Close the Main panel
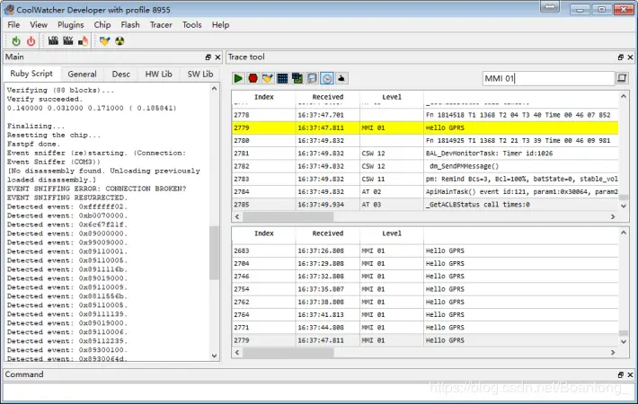This screenshot has height=404, width=638. point(217,57)
